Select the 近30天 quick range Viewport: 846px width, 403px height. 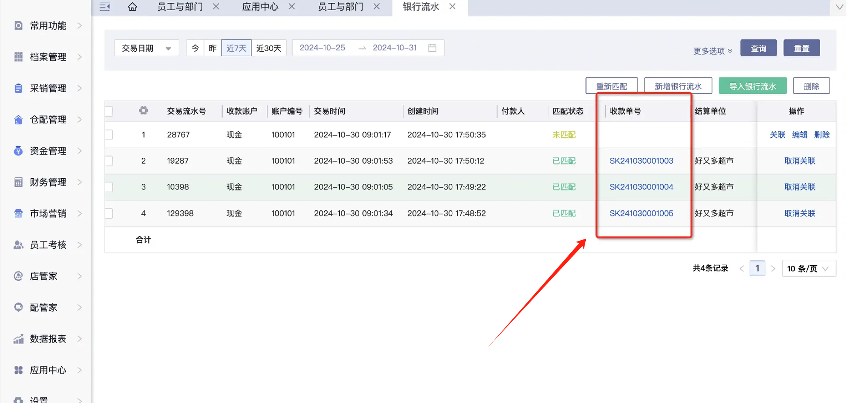tap(268, 48)
